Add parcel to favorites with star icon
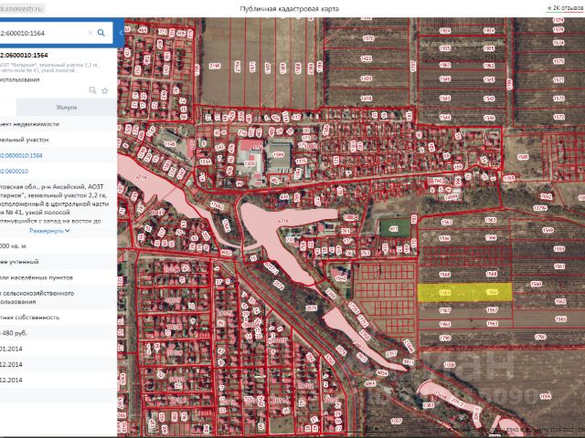The width and height of the screenshot is (585, 438). [x=105, y=90]
